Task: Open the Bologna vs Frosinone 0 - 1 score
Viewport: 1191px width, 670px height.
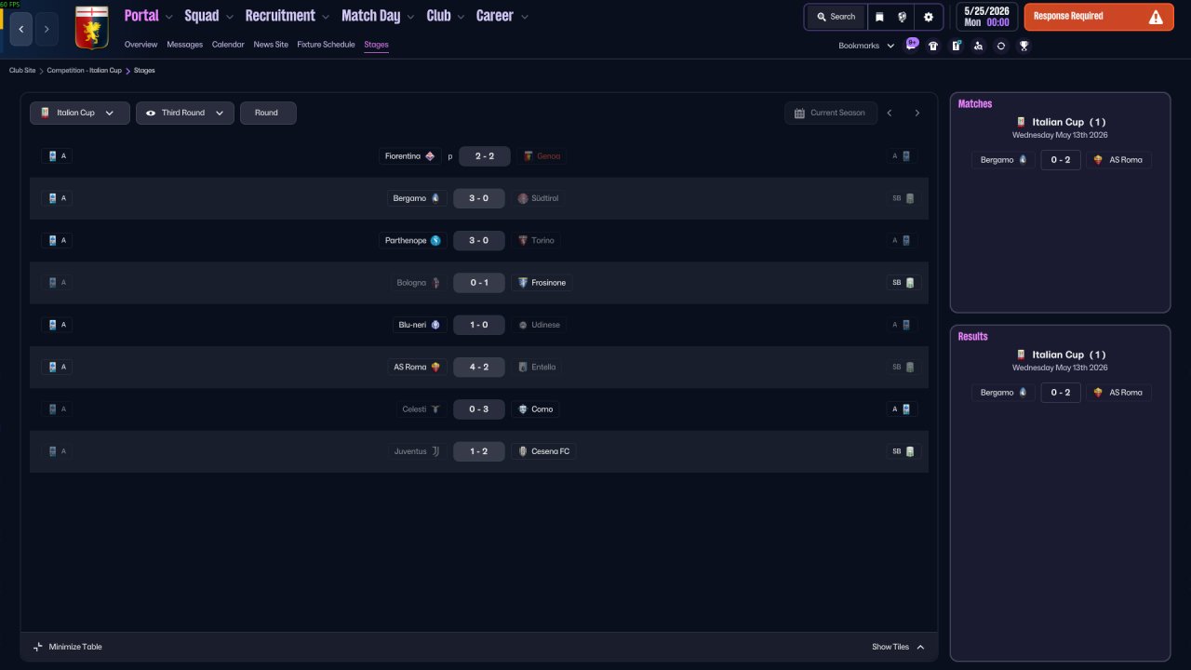Action: 478,283
